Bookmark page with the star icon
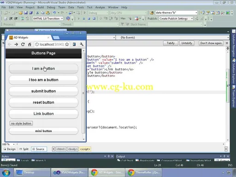The width and height of the screenshot is (236, 177). coord(67,45)
